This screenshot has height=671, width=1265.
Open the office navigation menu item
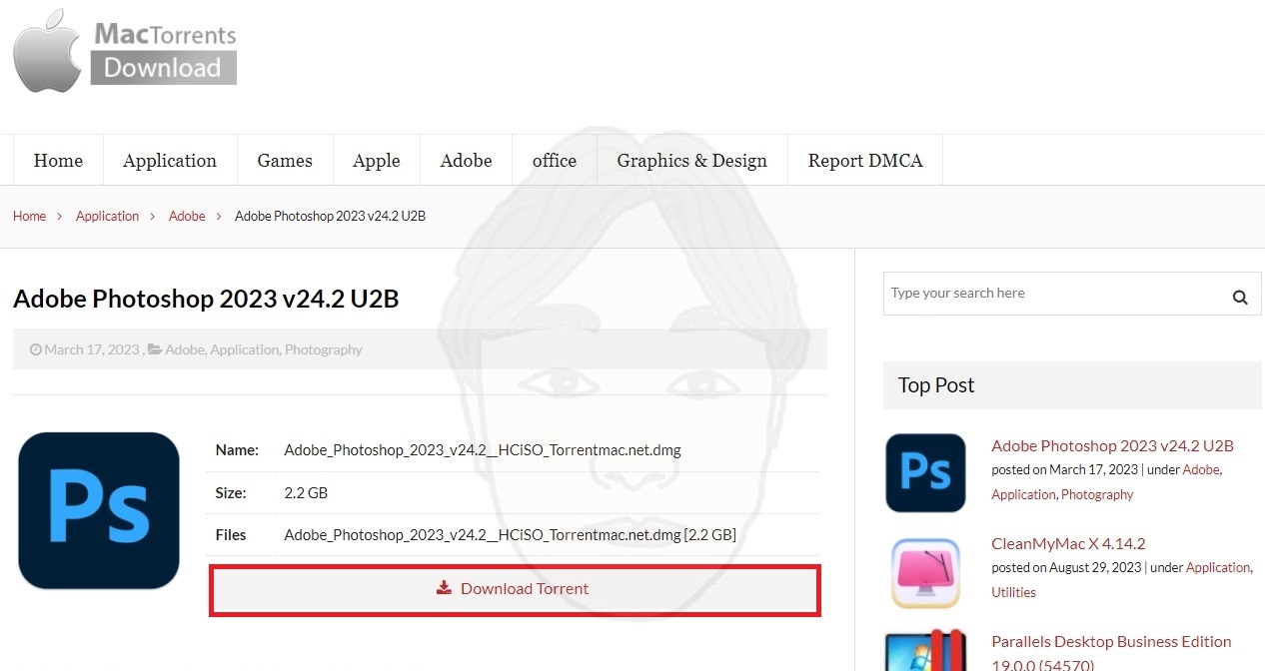coord(555,161)
